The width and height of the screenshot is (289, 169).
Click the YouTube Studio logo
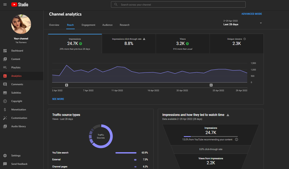tap(20, 4)
